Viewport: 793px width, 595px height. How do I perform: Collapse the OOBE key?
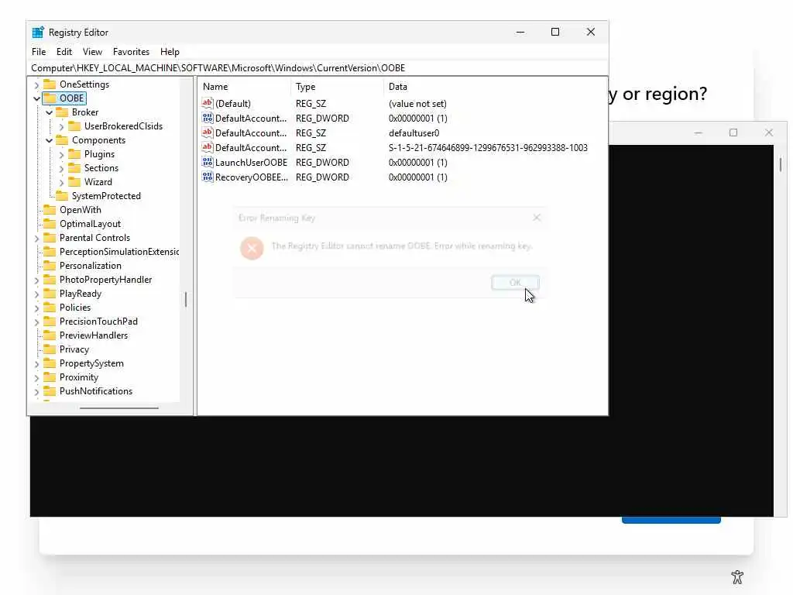click(36, 98)
